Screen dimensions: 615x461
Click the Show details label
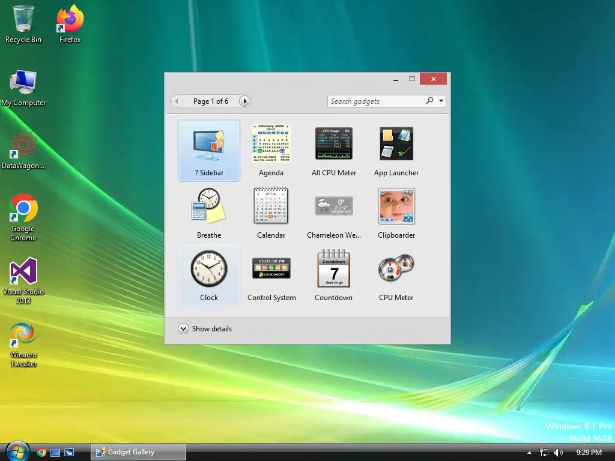pyautogui.click(x=212, y=329)
